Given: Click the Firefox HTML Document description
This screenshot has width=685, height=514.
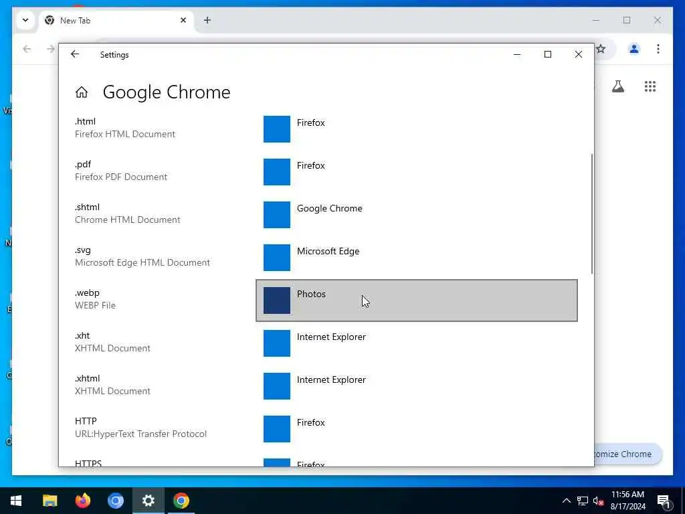Looking at the screenshot, I should click(125, 134).
